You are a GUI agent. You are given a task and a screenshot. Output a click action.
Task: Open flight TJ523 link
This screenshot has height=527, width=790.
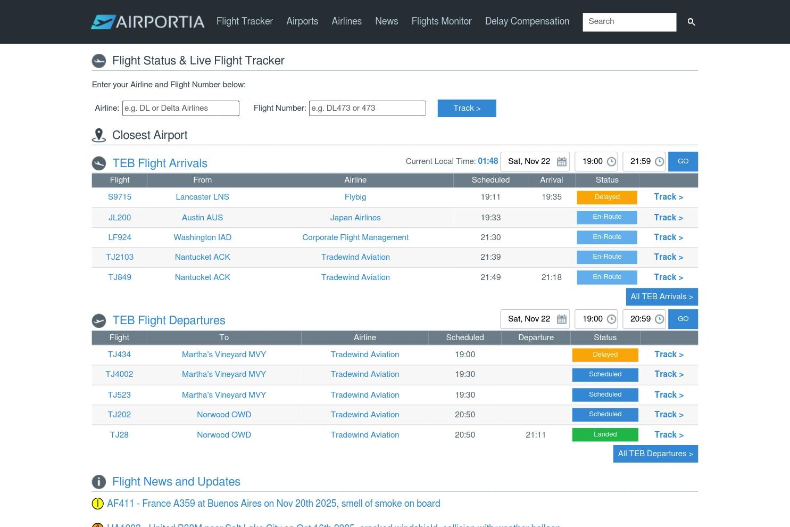(x=119, y=395)
